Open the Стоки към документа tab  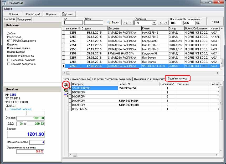click(77, 79)
